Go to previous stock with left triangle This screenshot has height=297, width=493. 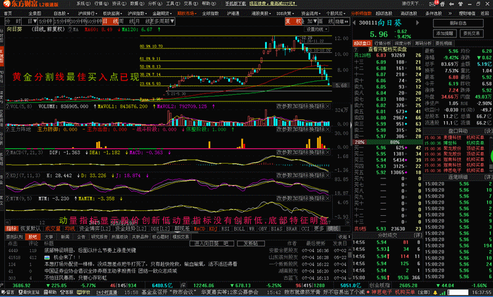tap(355, 23)
